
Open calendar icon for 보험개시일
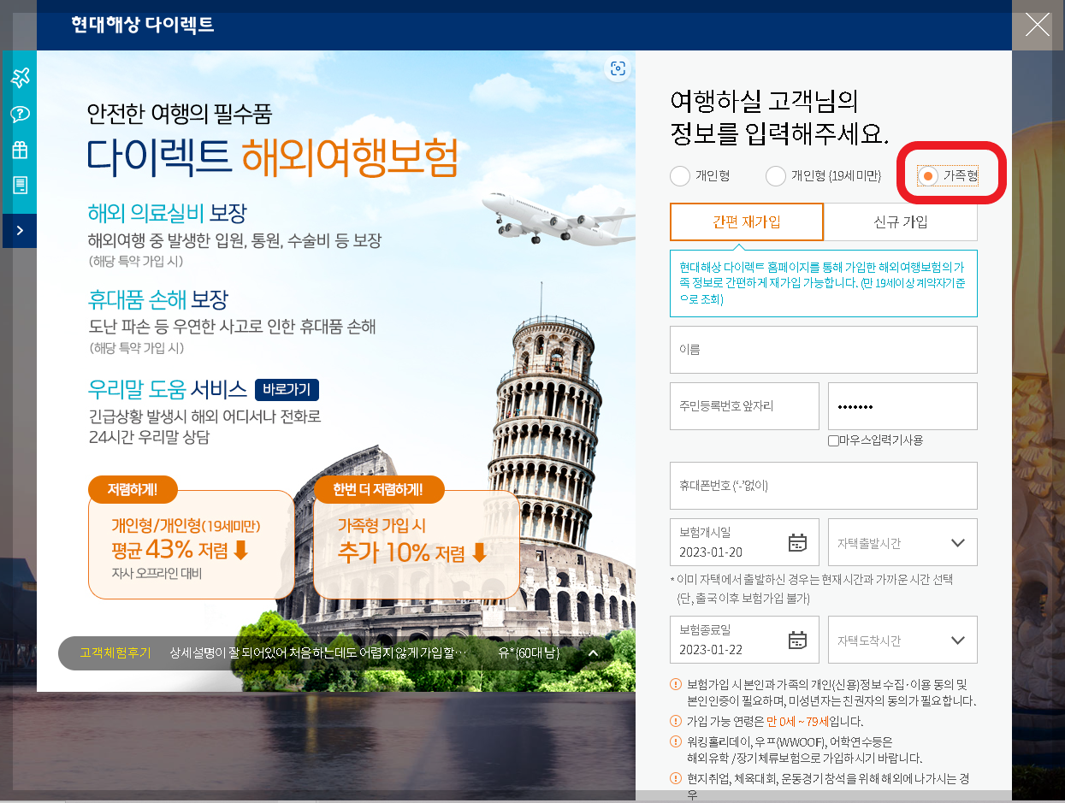[797, 543]
